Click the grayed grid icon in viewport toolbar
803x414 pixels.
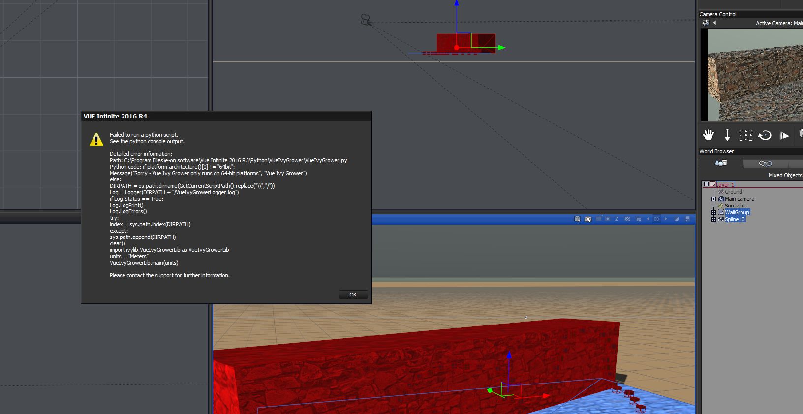598,219
